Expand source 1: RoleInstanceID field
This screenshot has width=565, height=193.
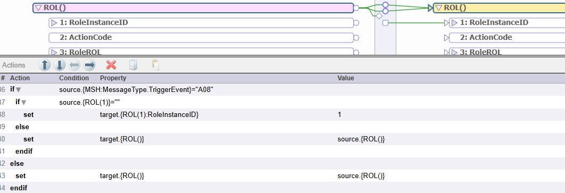click(54, 23)
